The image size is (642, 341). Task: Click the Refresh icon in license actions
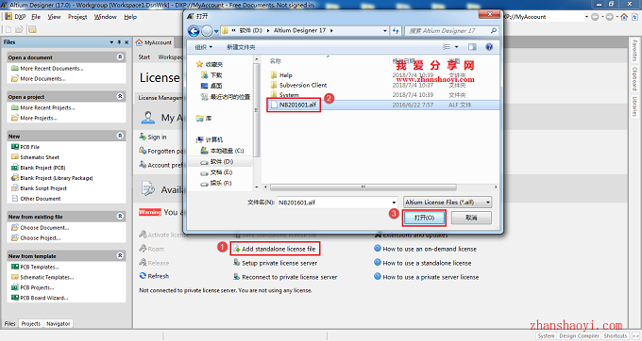tap(143, 276)
